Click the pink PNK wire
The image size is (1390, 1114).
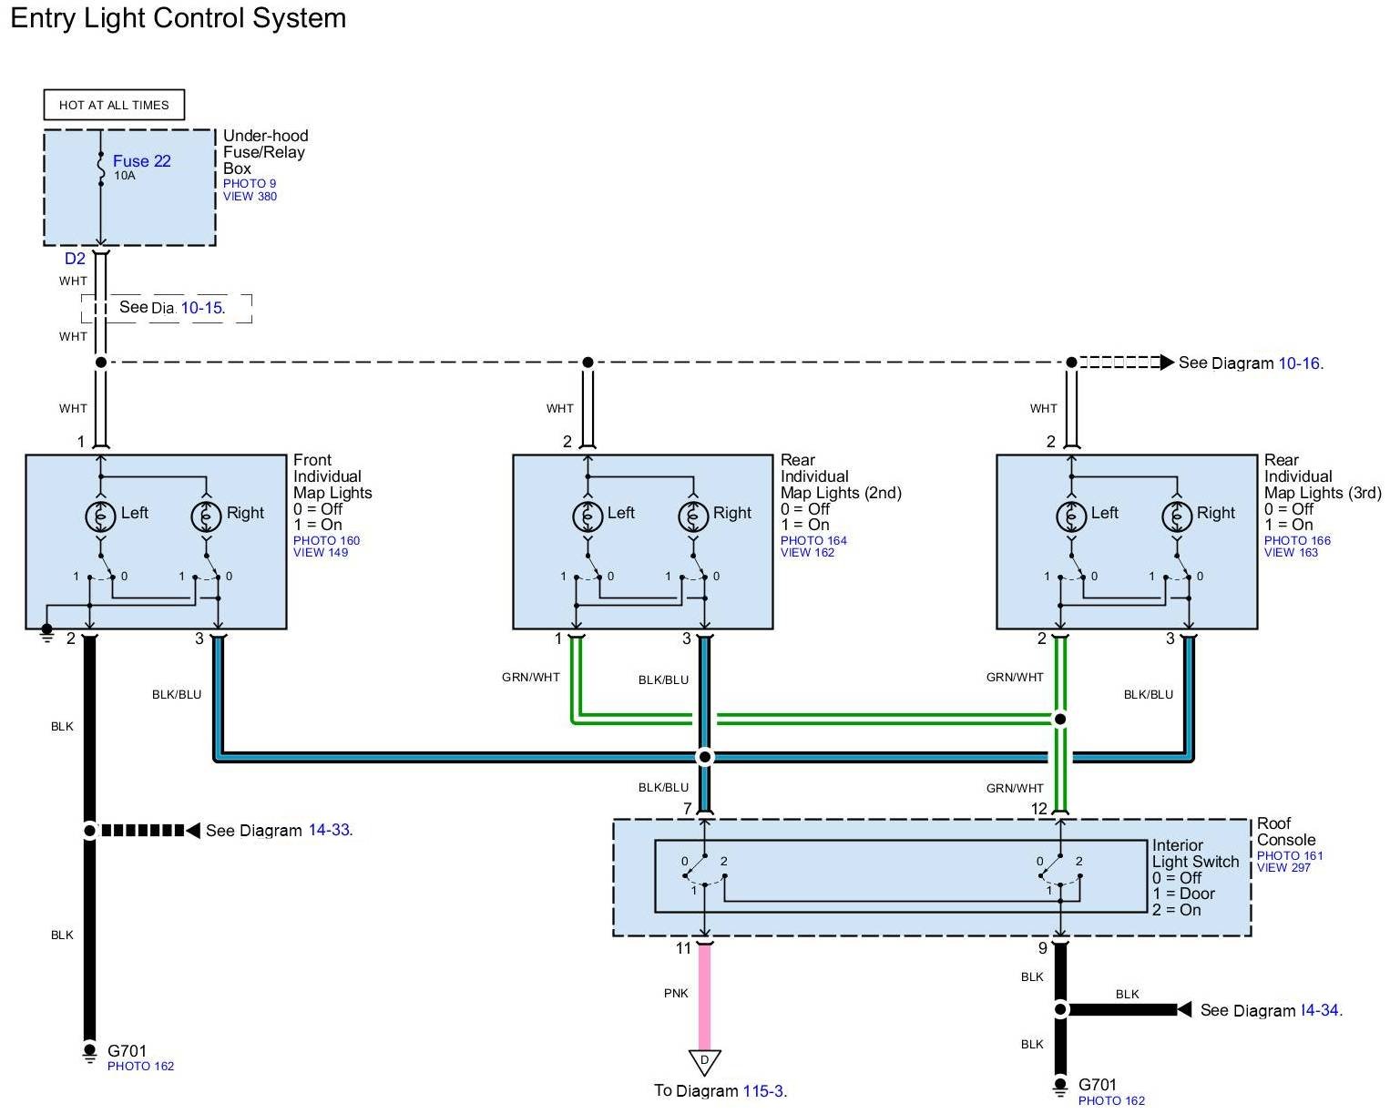(x=704, y=996)
